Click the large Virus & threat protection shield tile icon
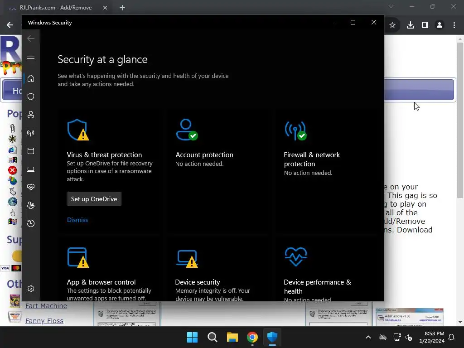Screen dimensions: 464x348 tap(78, 130)
